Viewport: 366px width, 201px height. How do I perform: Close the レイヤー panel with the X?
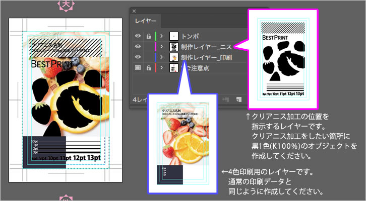click(134, 11)
